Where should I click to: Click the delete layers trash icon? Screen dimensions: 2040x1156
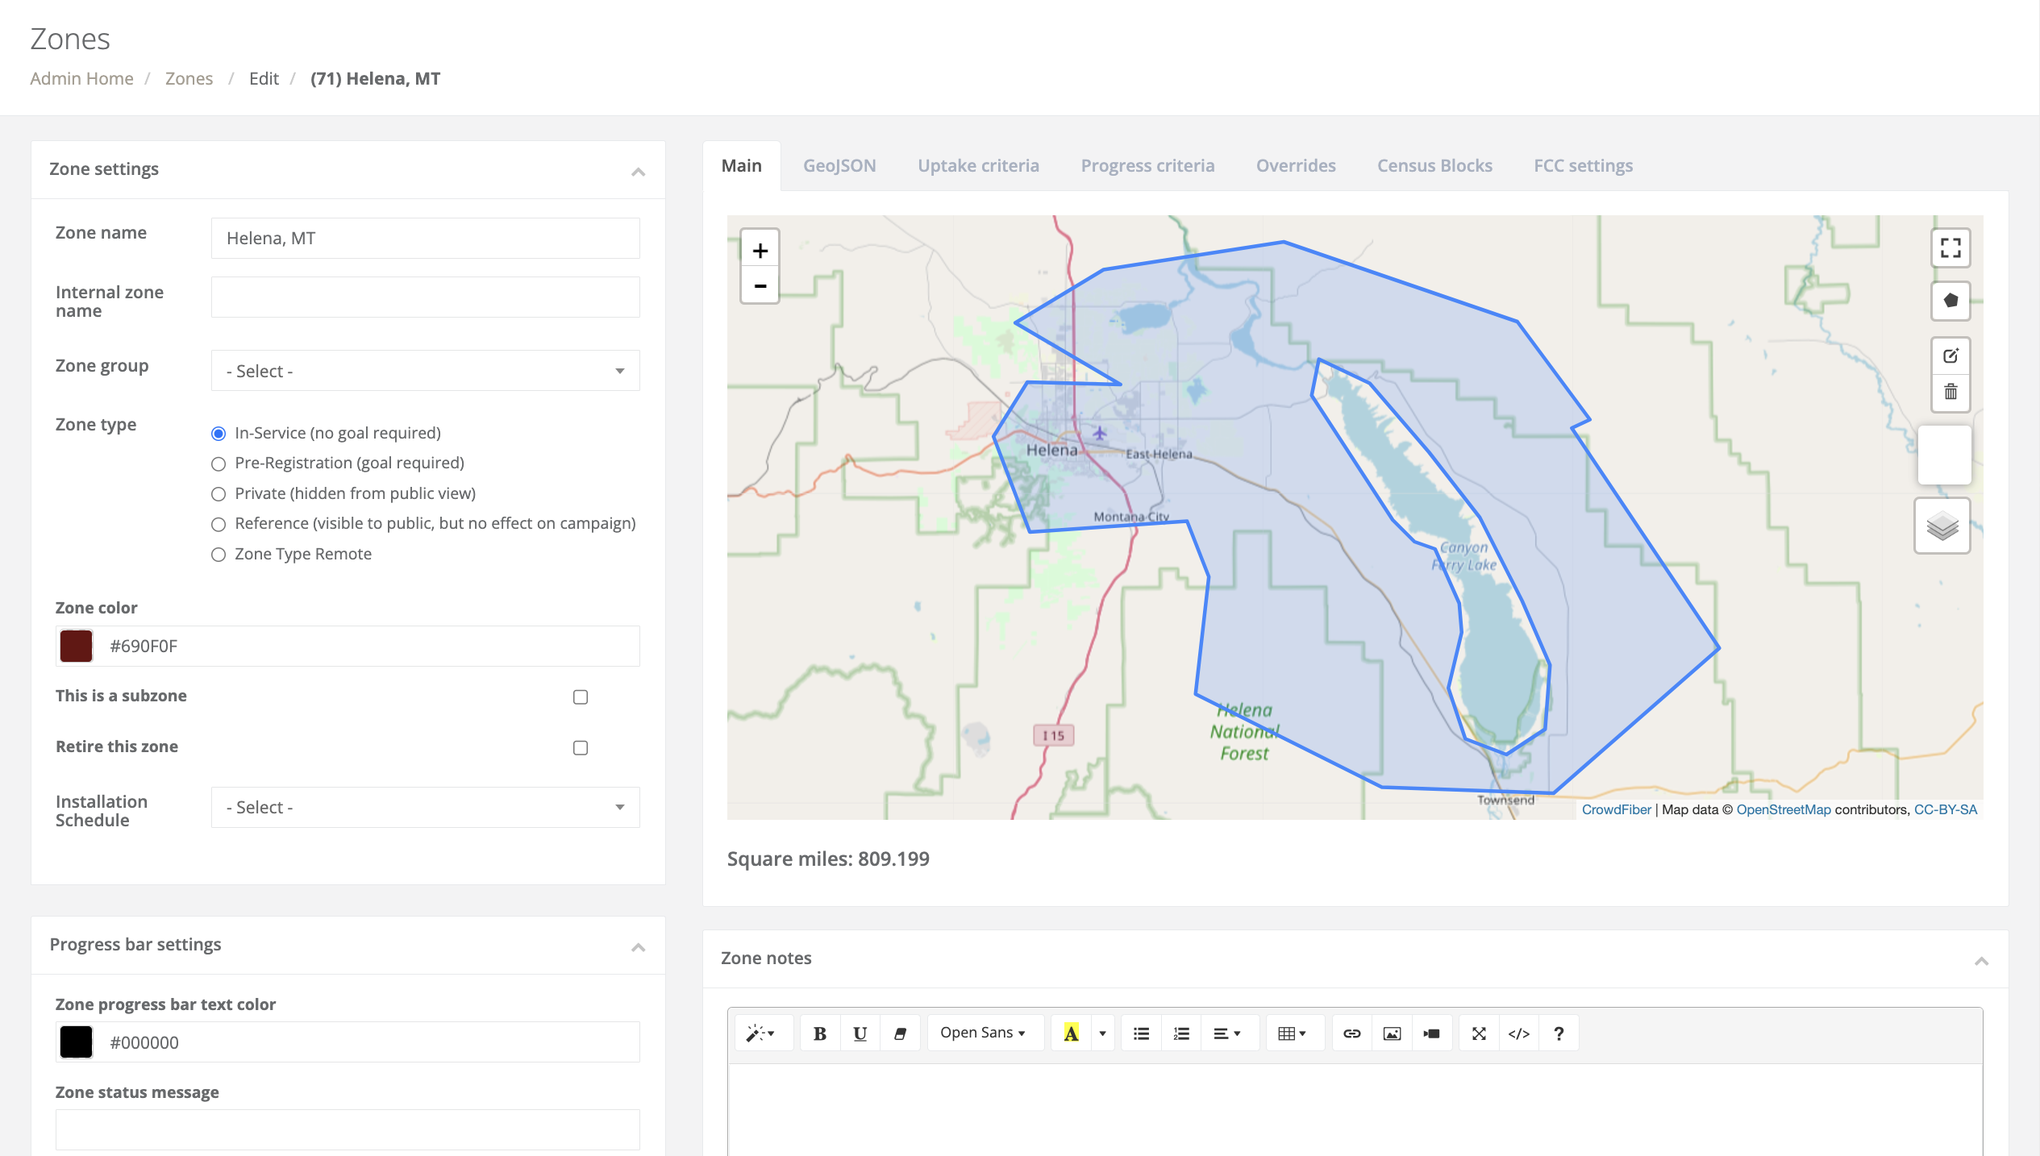click(1950, 393)
